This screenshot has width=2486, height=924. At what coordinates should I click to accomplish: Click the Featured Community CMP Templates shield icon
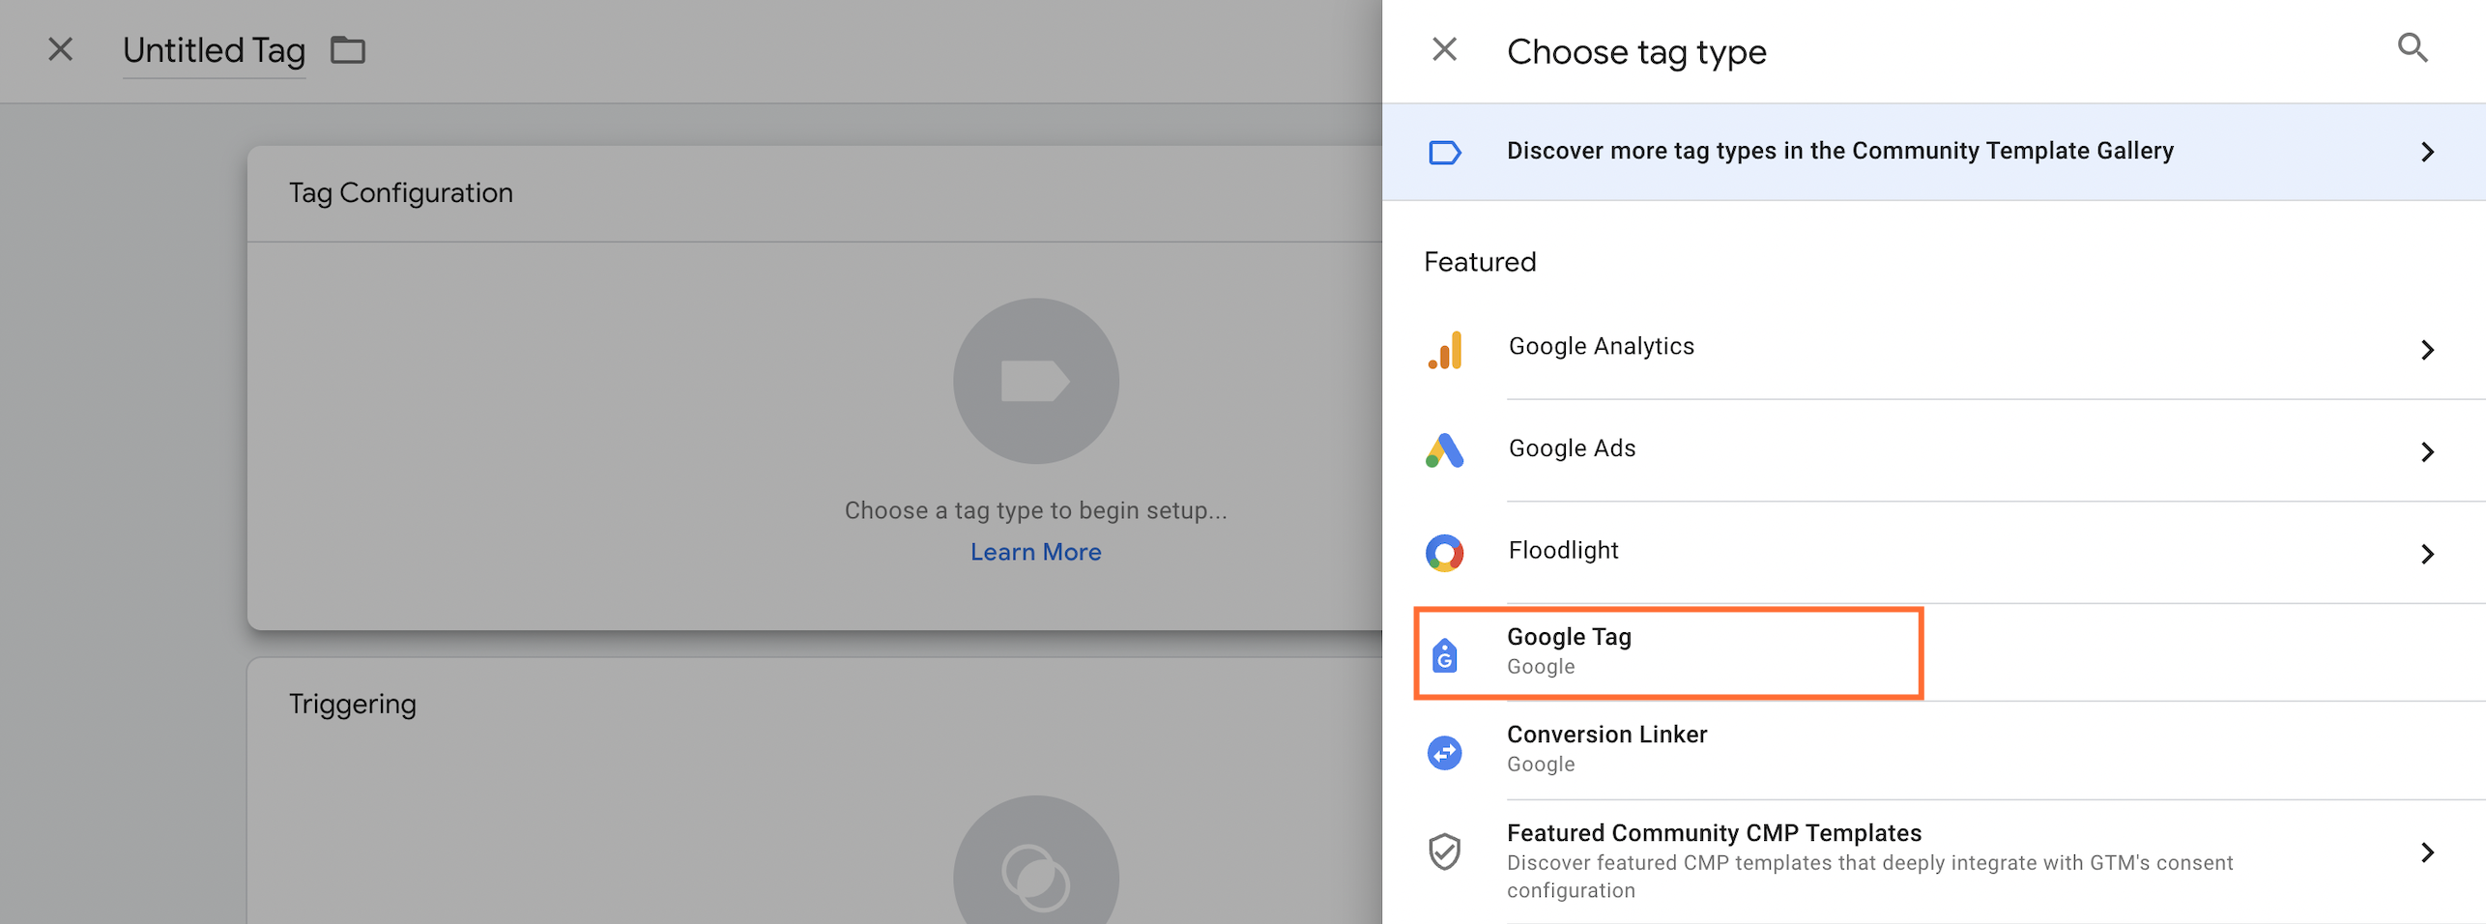1444,852
